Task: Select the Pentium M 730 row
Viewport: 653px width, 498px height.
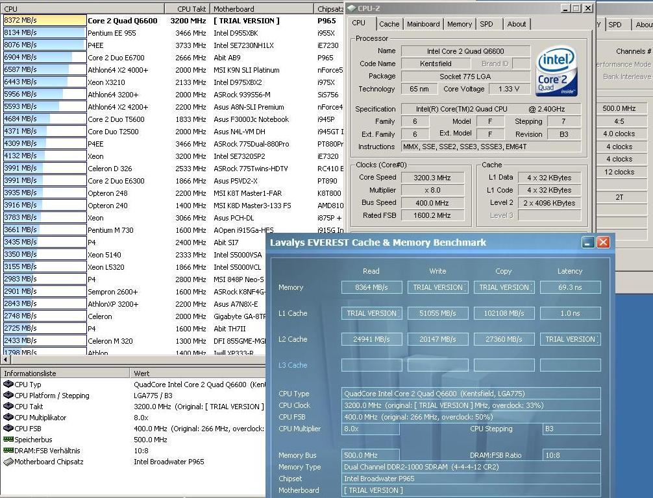Action: click(133, 230)
